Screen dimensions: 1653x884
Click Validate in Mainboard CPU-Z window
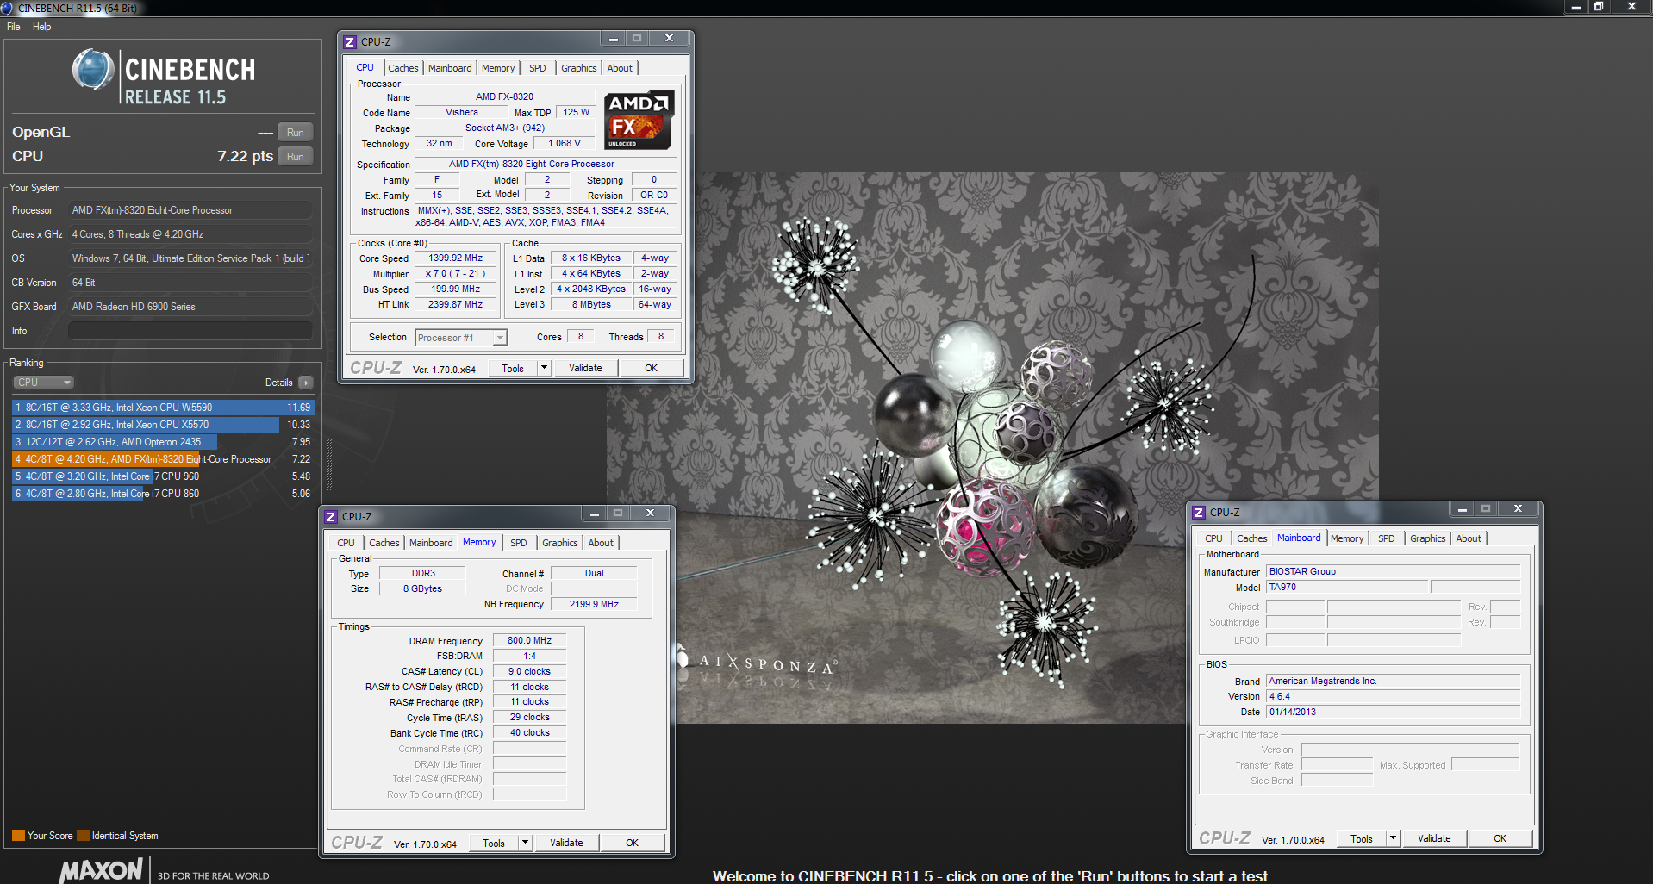coord(1434,838)
